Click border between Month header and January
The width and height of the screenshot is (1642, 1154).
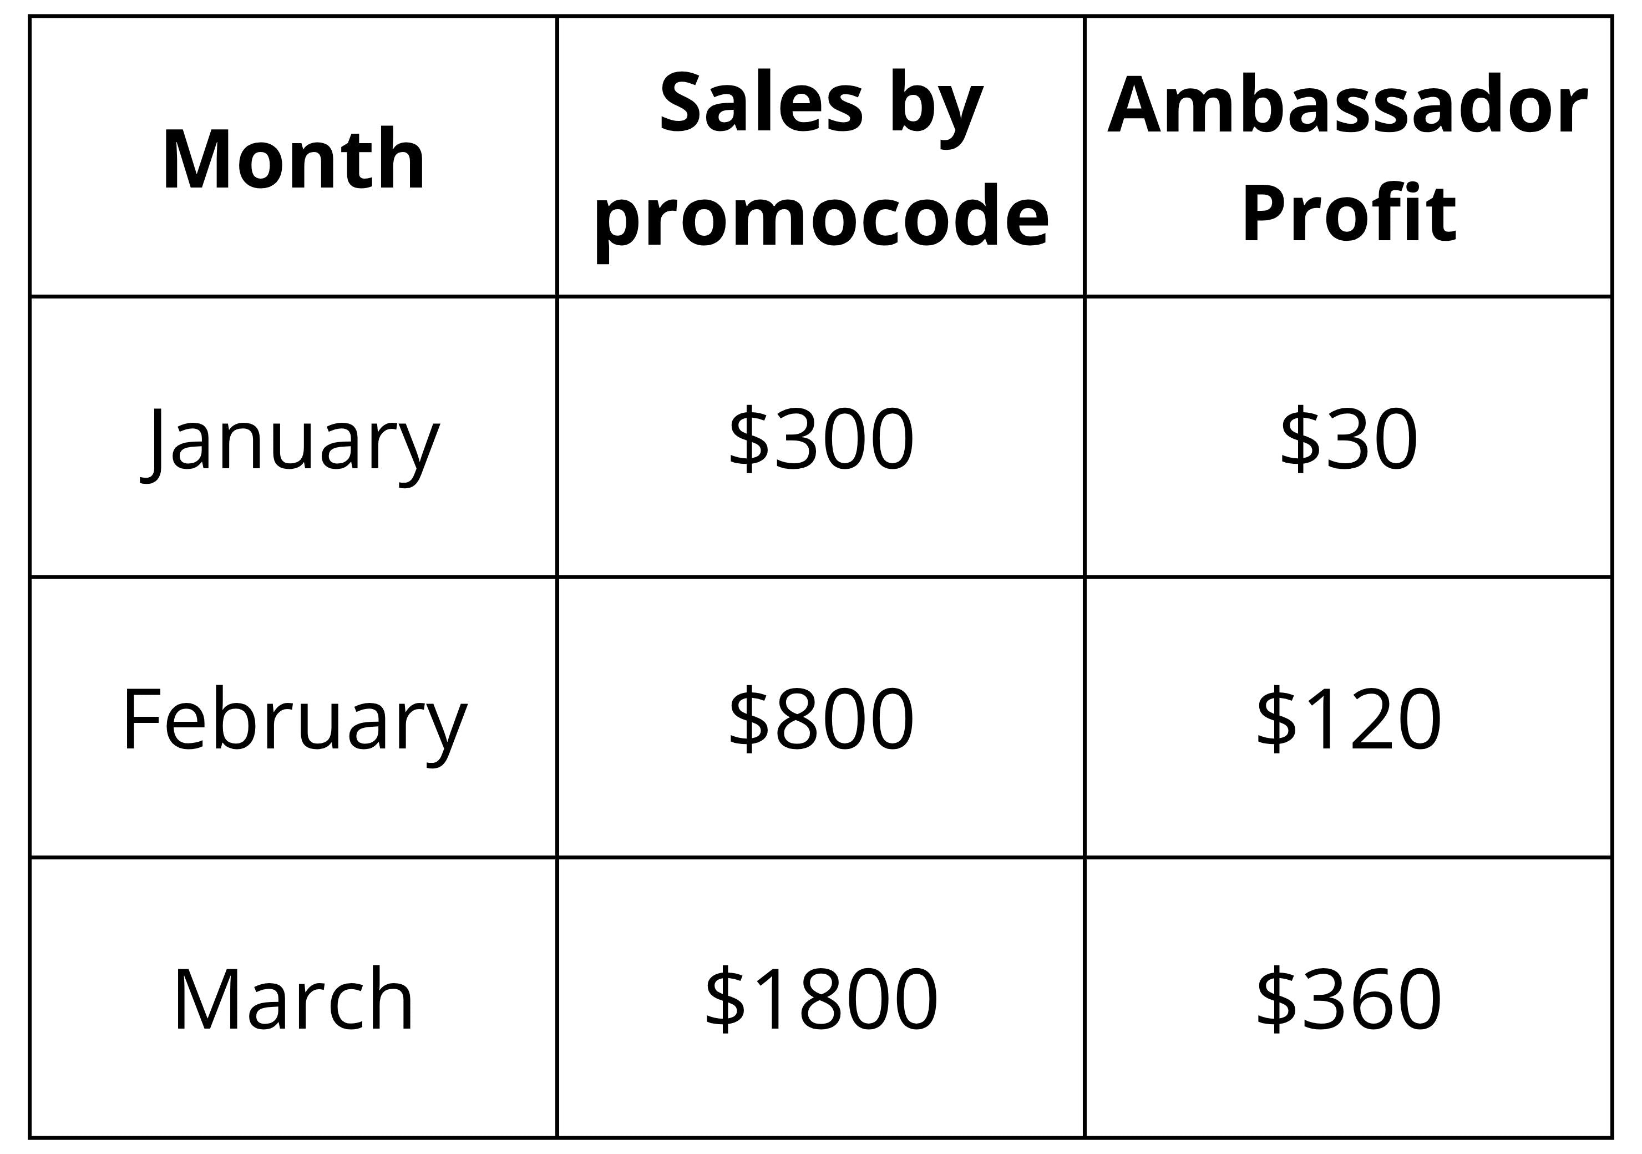click(293, 296)
